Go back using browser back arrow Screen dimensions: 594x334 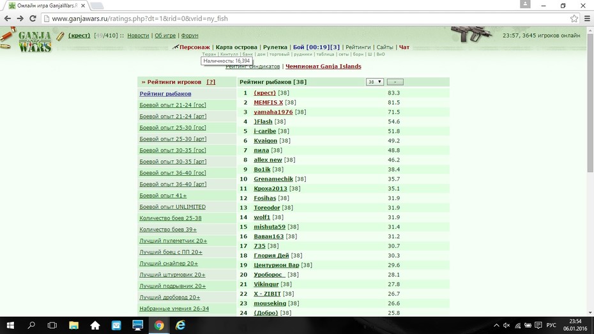click(x=8, y=18)
